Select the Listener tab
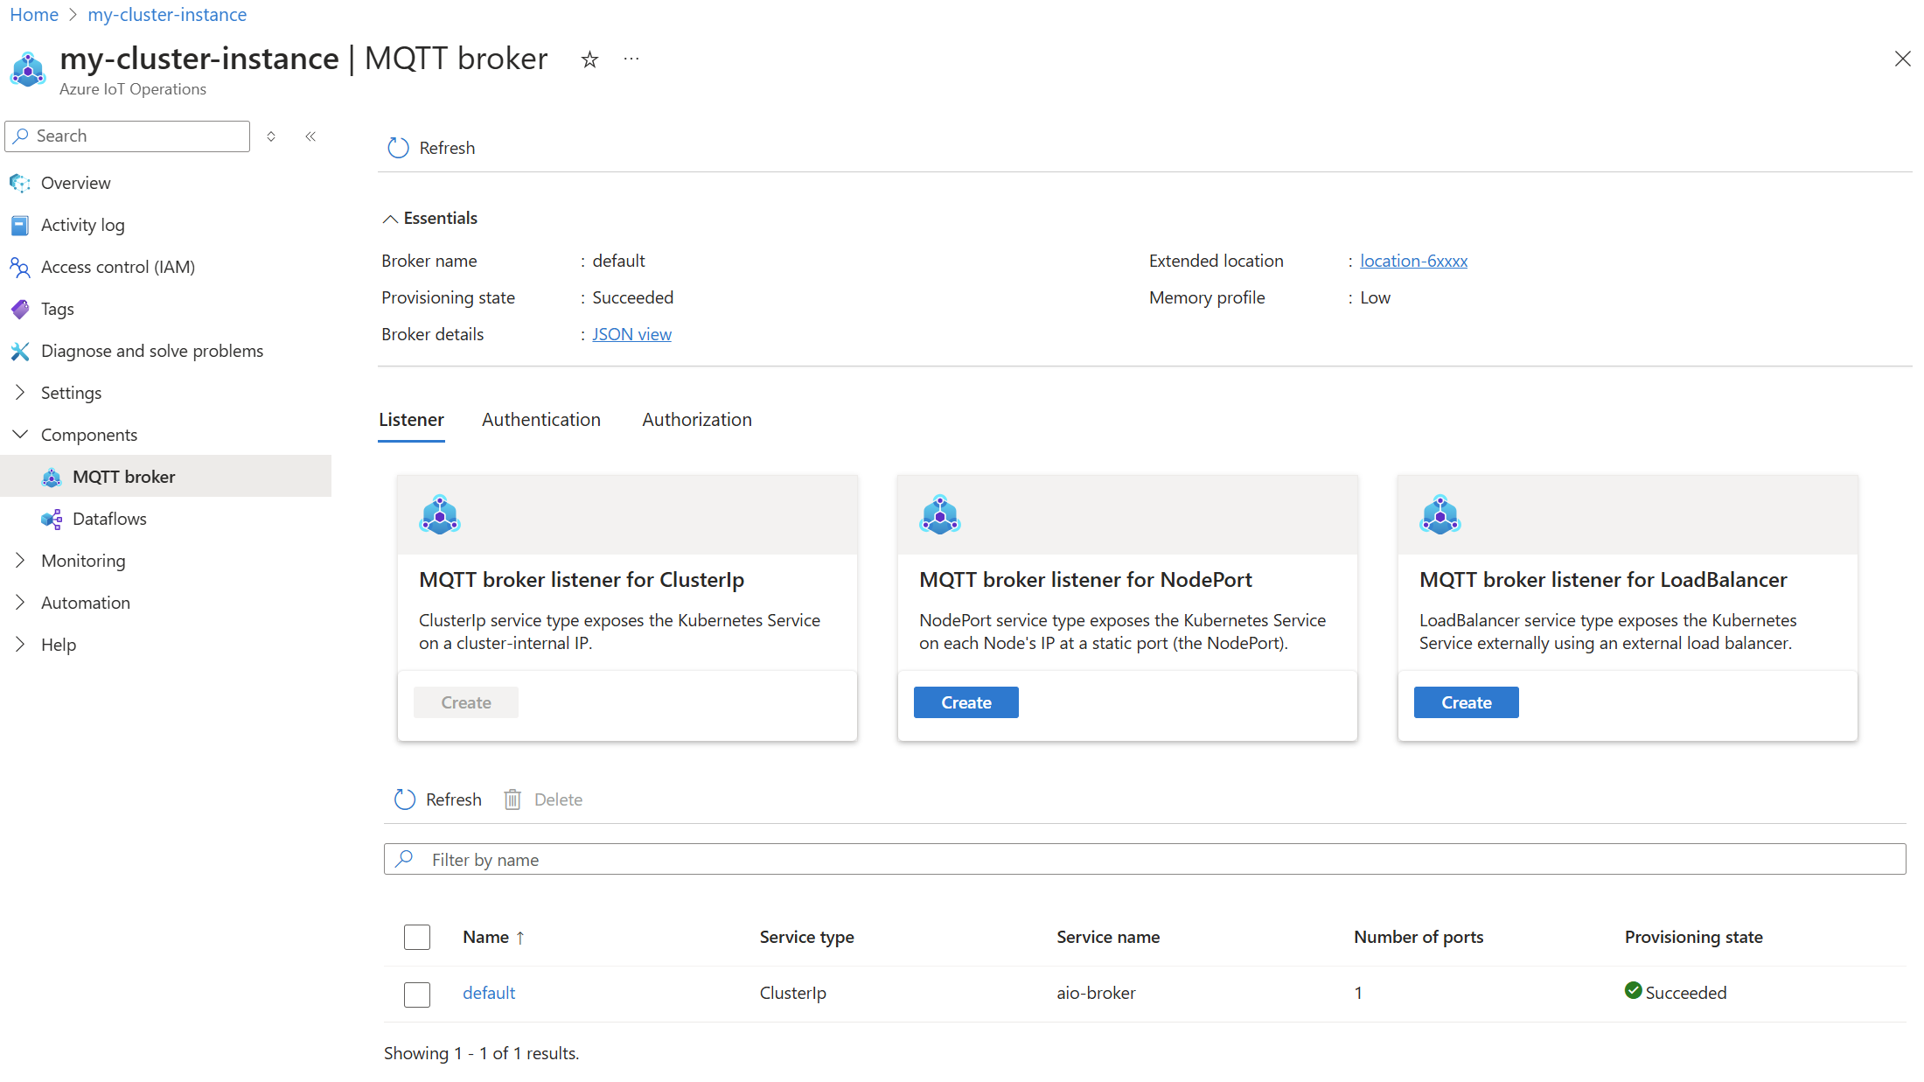This screenshot has height=1082, width=1924. [411, 419]
